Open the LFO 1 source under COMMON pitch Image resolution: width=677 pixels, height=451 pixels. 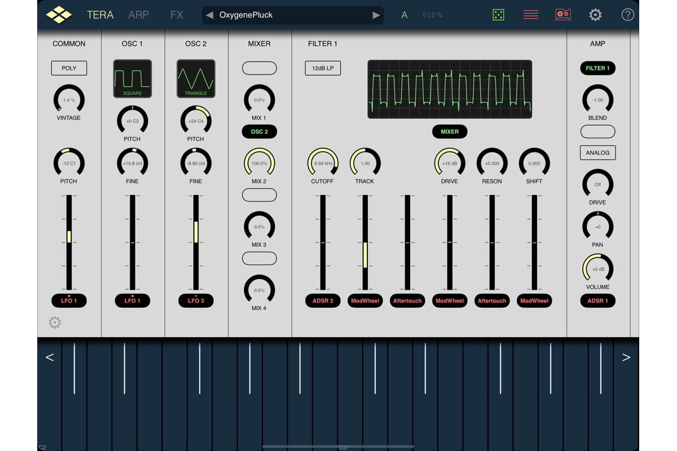pos(69,300)
